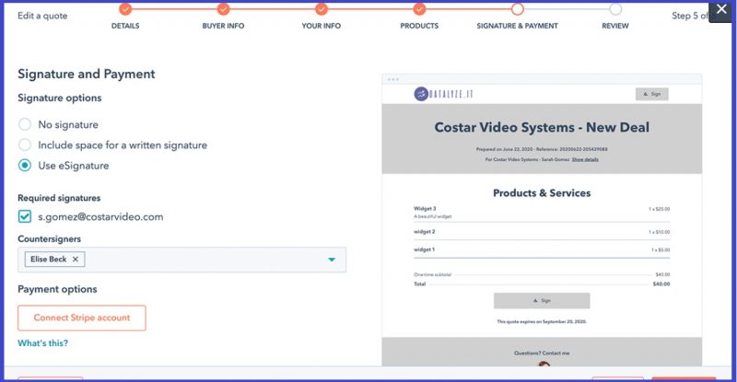Open the Countersigners dropdown arrow
The width and height of the screenshot is (737, 382).
332,260
